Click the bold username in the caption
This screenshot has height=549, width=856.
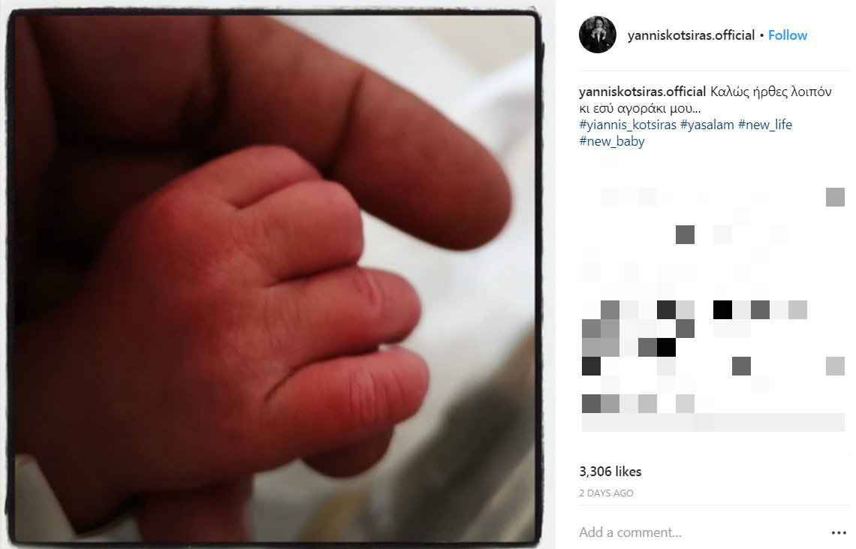click(x=642, y=91)
